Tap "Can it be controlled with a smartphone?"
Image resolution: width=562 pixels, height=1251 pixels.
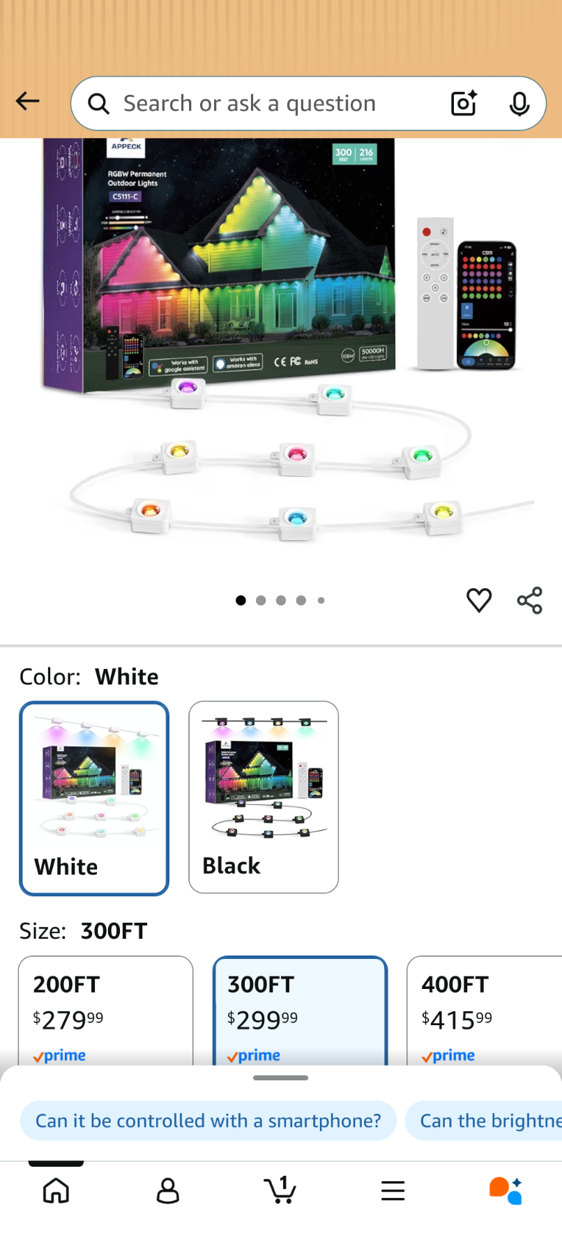pos(208,1121)
